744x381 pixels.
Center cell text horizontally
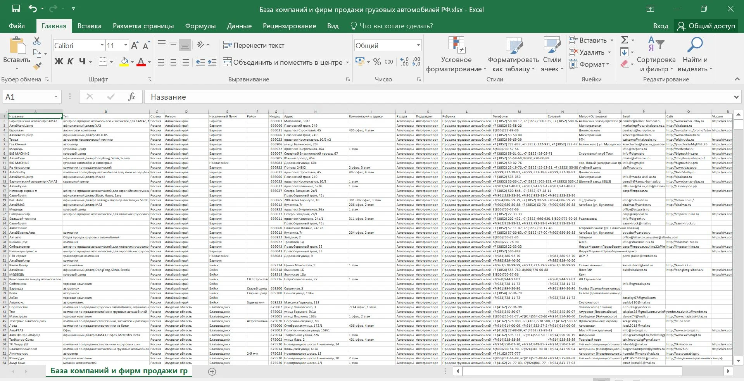[x=173, y=62]
